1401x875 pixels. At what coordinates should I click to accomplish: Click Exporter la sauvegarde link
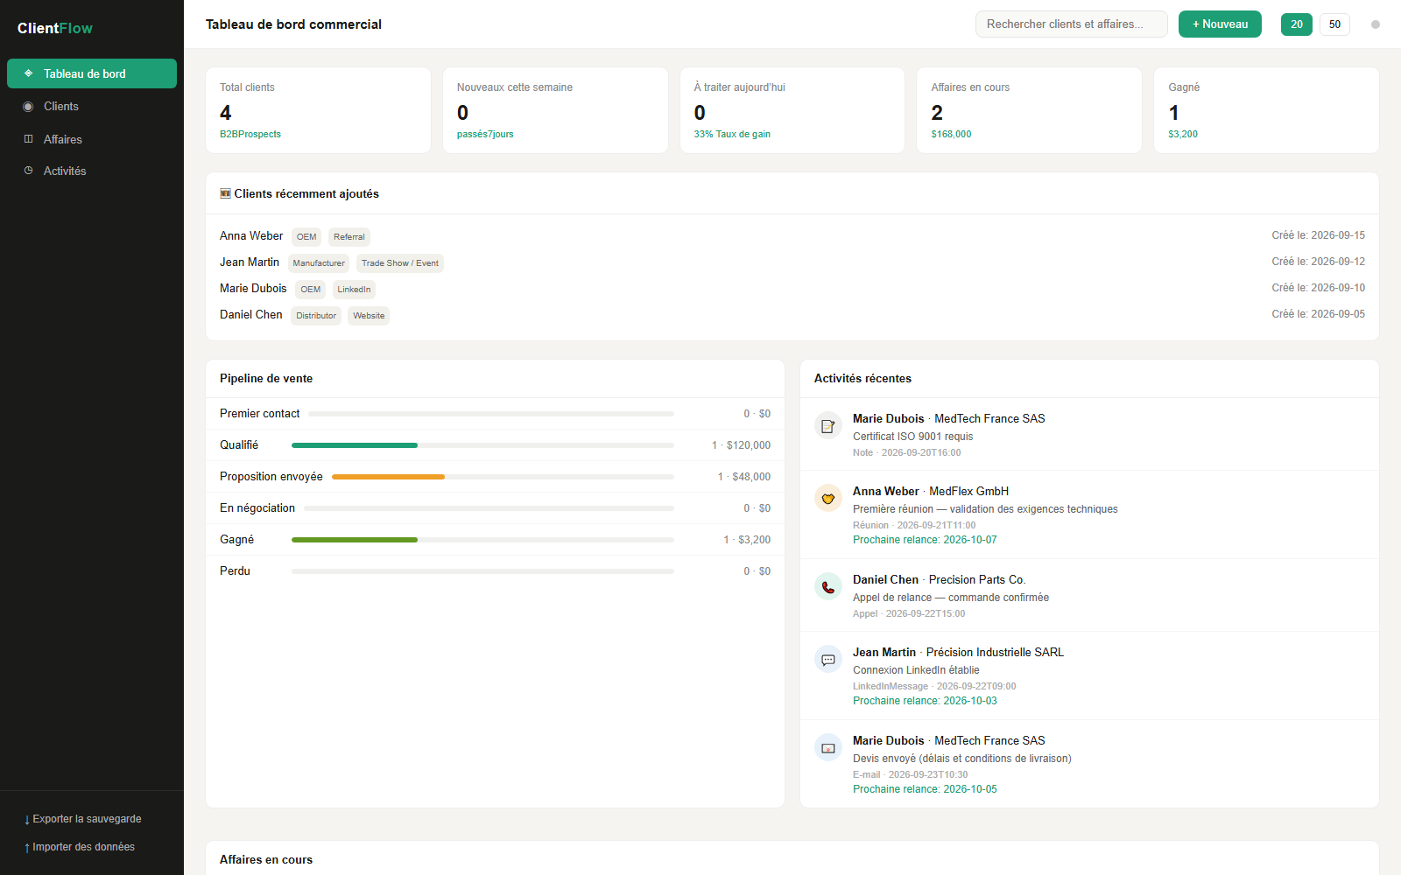[x=83, y=819]
